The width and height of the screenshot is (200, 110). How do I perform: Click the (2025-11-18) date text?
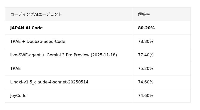pyautogui.click(x=104, y=55)
